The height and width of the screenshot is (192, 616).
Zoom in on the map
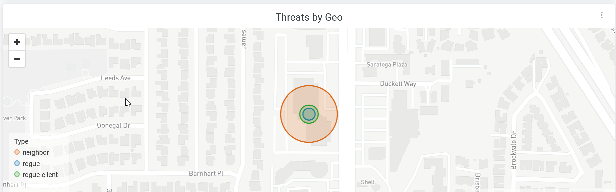point(17,42)
